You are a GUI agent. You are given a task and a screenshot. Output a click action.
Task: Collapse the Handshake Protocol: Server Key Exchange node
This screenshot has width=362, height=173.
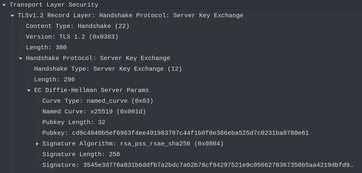coord(21,58)
